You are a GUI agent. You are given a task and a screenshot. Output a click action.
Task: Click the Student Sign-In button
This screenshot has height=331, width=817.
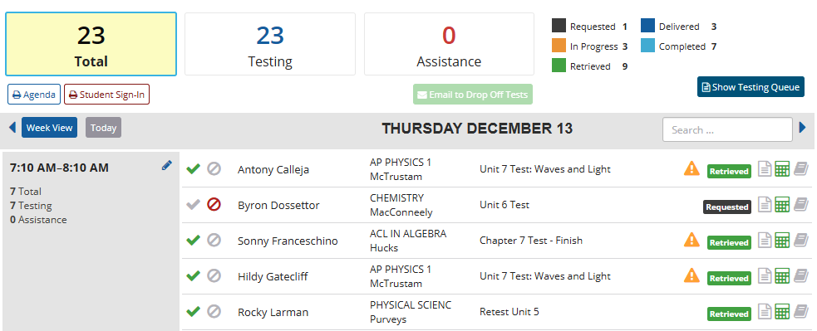(107, 95)
